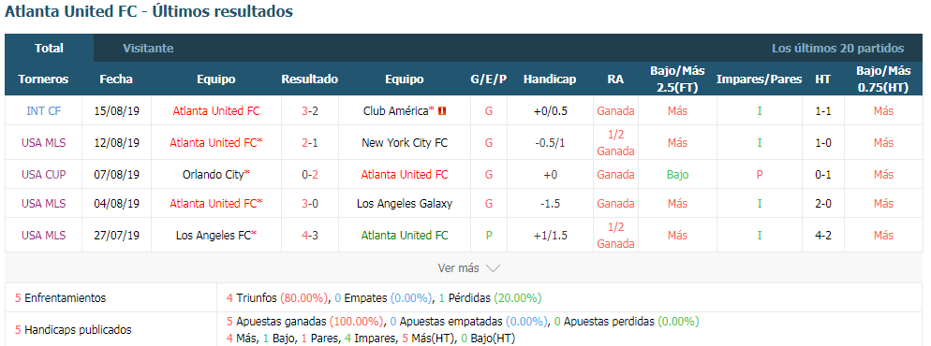Open the Los últimos 20 partidos selector
This screenshot has width=931, height=346.
click(837, 49)
